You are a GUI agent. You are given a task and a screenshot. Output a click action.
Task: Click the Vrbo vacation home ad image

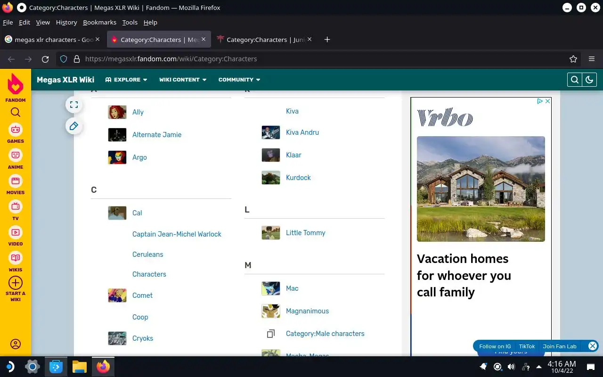tap(481, 189)
